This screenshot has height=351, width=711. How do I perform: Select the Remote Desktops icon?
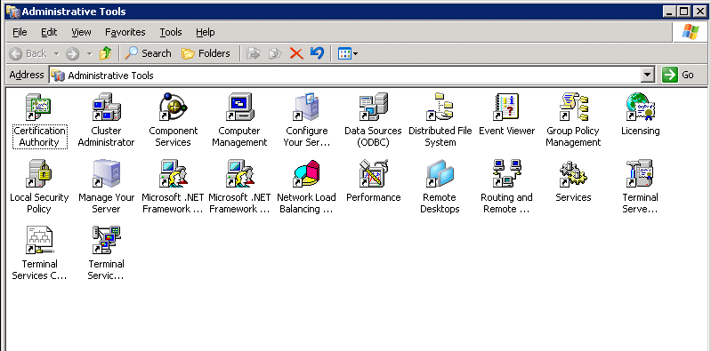point(440,173)
